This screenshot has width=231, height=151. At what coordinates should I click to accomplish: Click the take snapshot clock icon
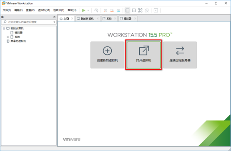[105, 10]
